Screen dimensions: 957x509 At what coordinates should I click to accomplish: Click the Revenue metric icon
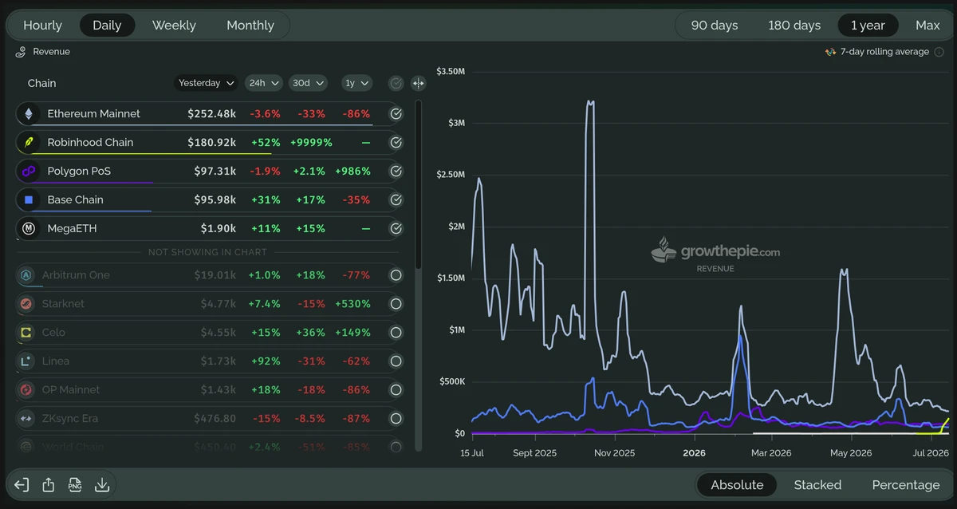pos(22,52)
